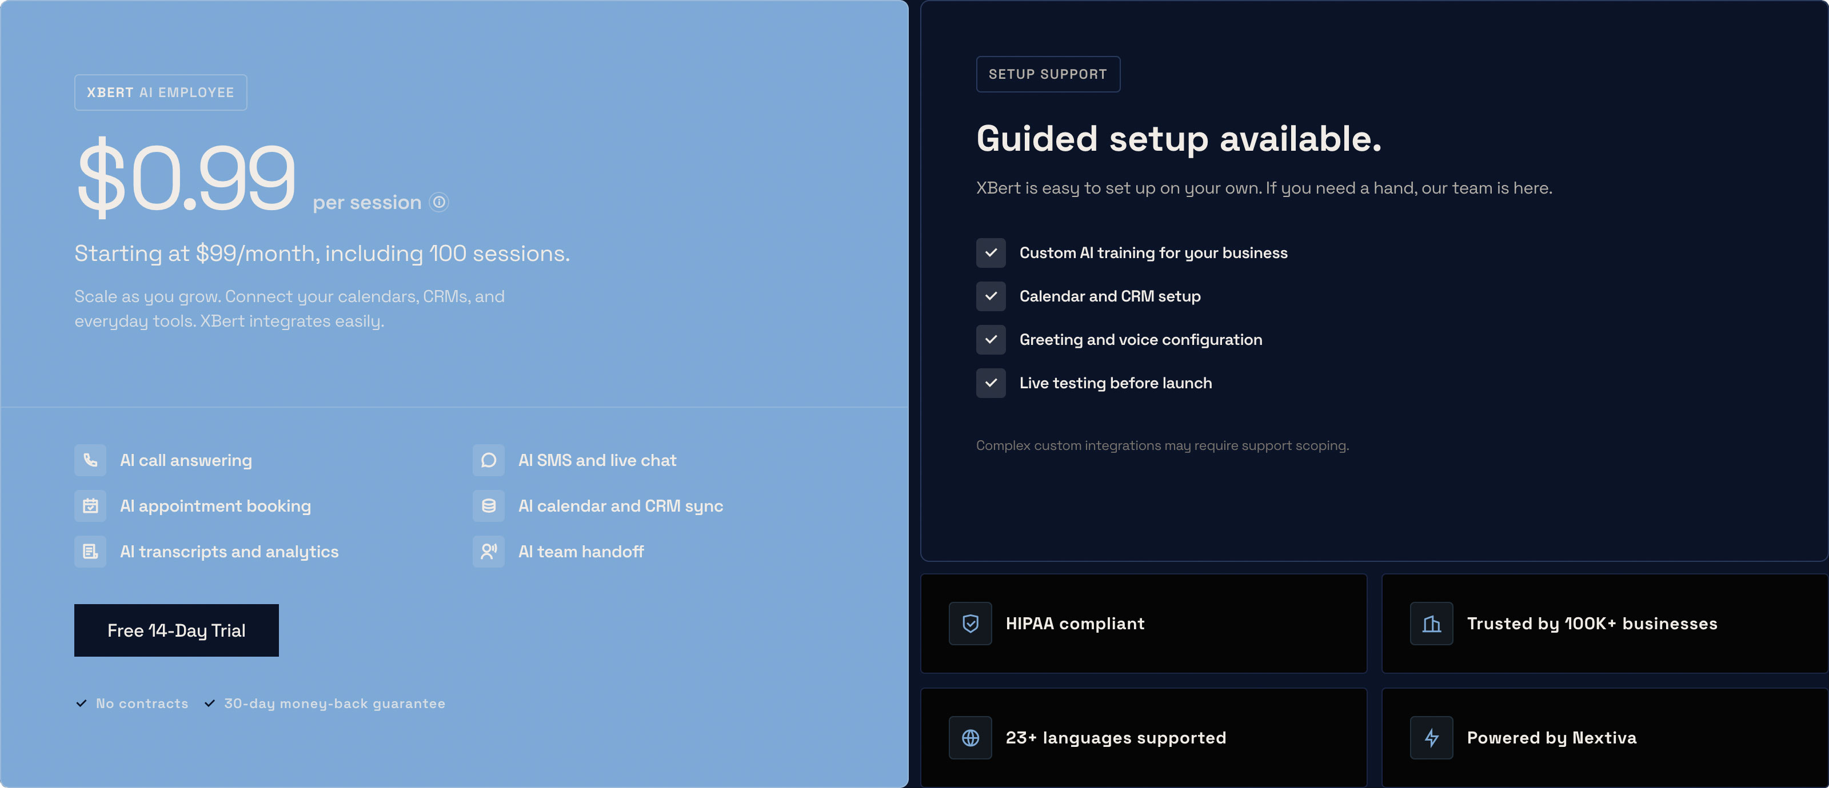Click the Guided setup available heading
The height and width of the screenshot is (788, 1829).
point(1179,138)
